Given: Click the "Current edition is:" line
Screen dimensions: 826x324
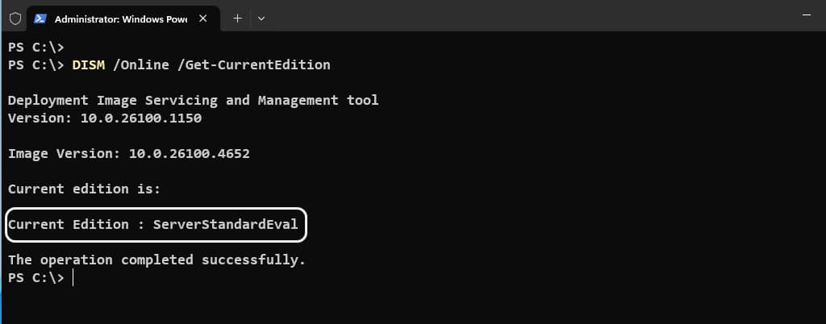Looking at the screenshot, I should click(x=84, y=189).
